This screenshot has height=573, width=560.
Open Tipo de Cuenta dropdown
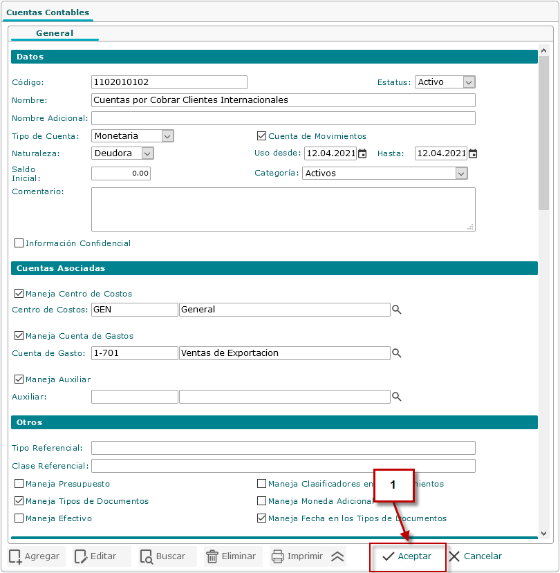[x=132, y=136]
